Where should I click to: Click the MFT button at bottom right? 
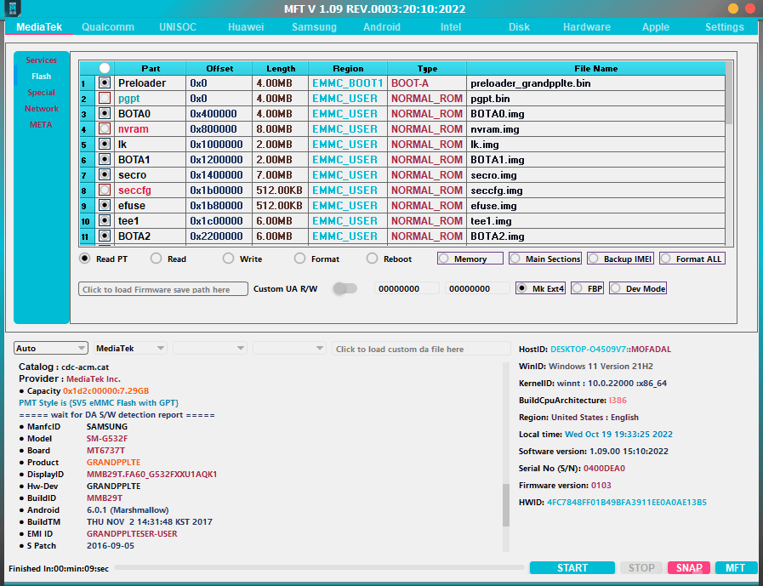coord(736,567)
